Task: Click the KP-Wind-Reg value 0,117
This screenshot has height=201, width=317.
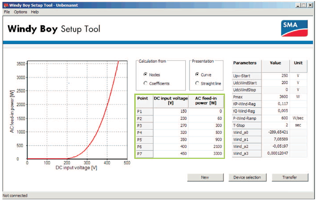Action: coord(275,104)
